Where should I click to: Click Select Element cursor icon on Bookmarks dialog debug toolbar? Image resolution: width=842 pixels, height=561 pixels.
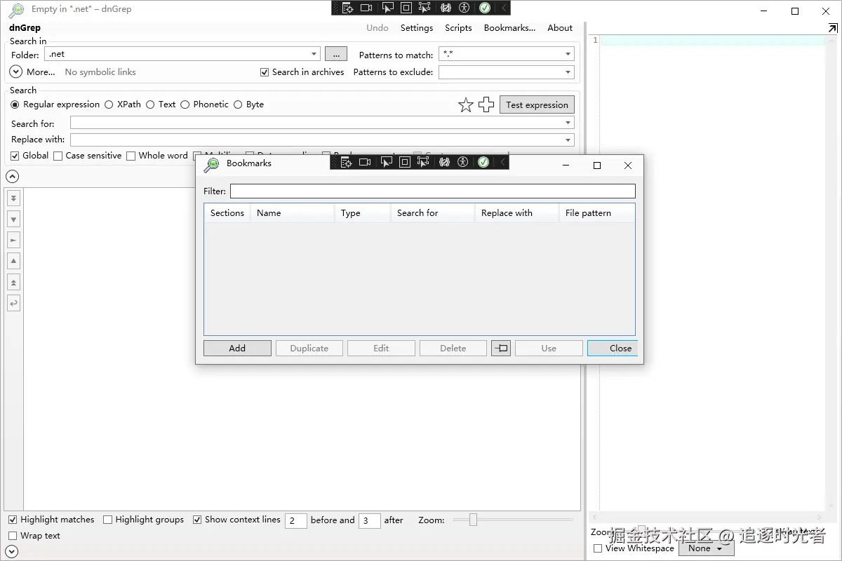pos(386,162)
